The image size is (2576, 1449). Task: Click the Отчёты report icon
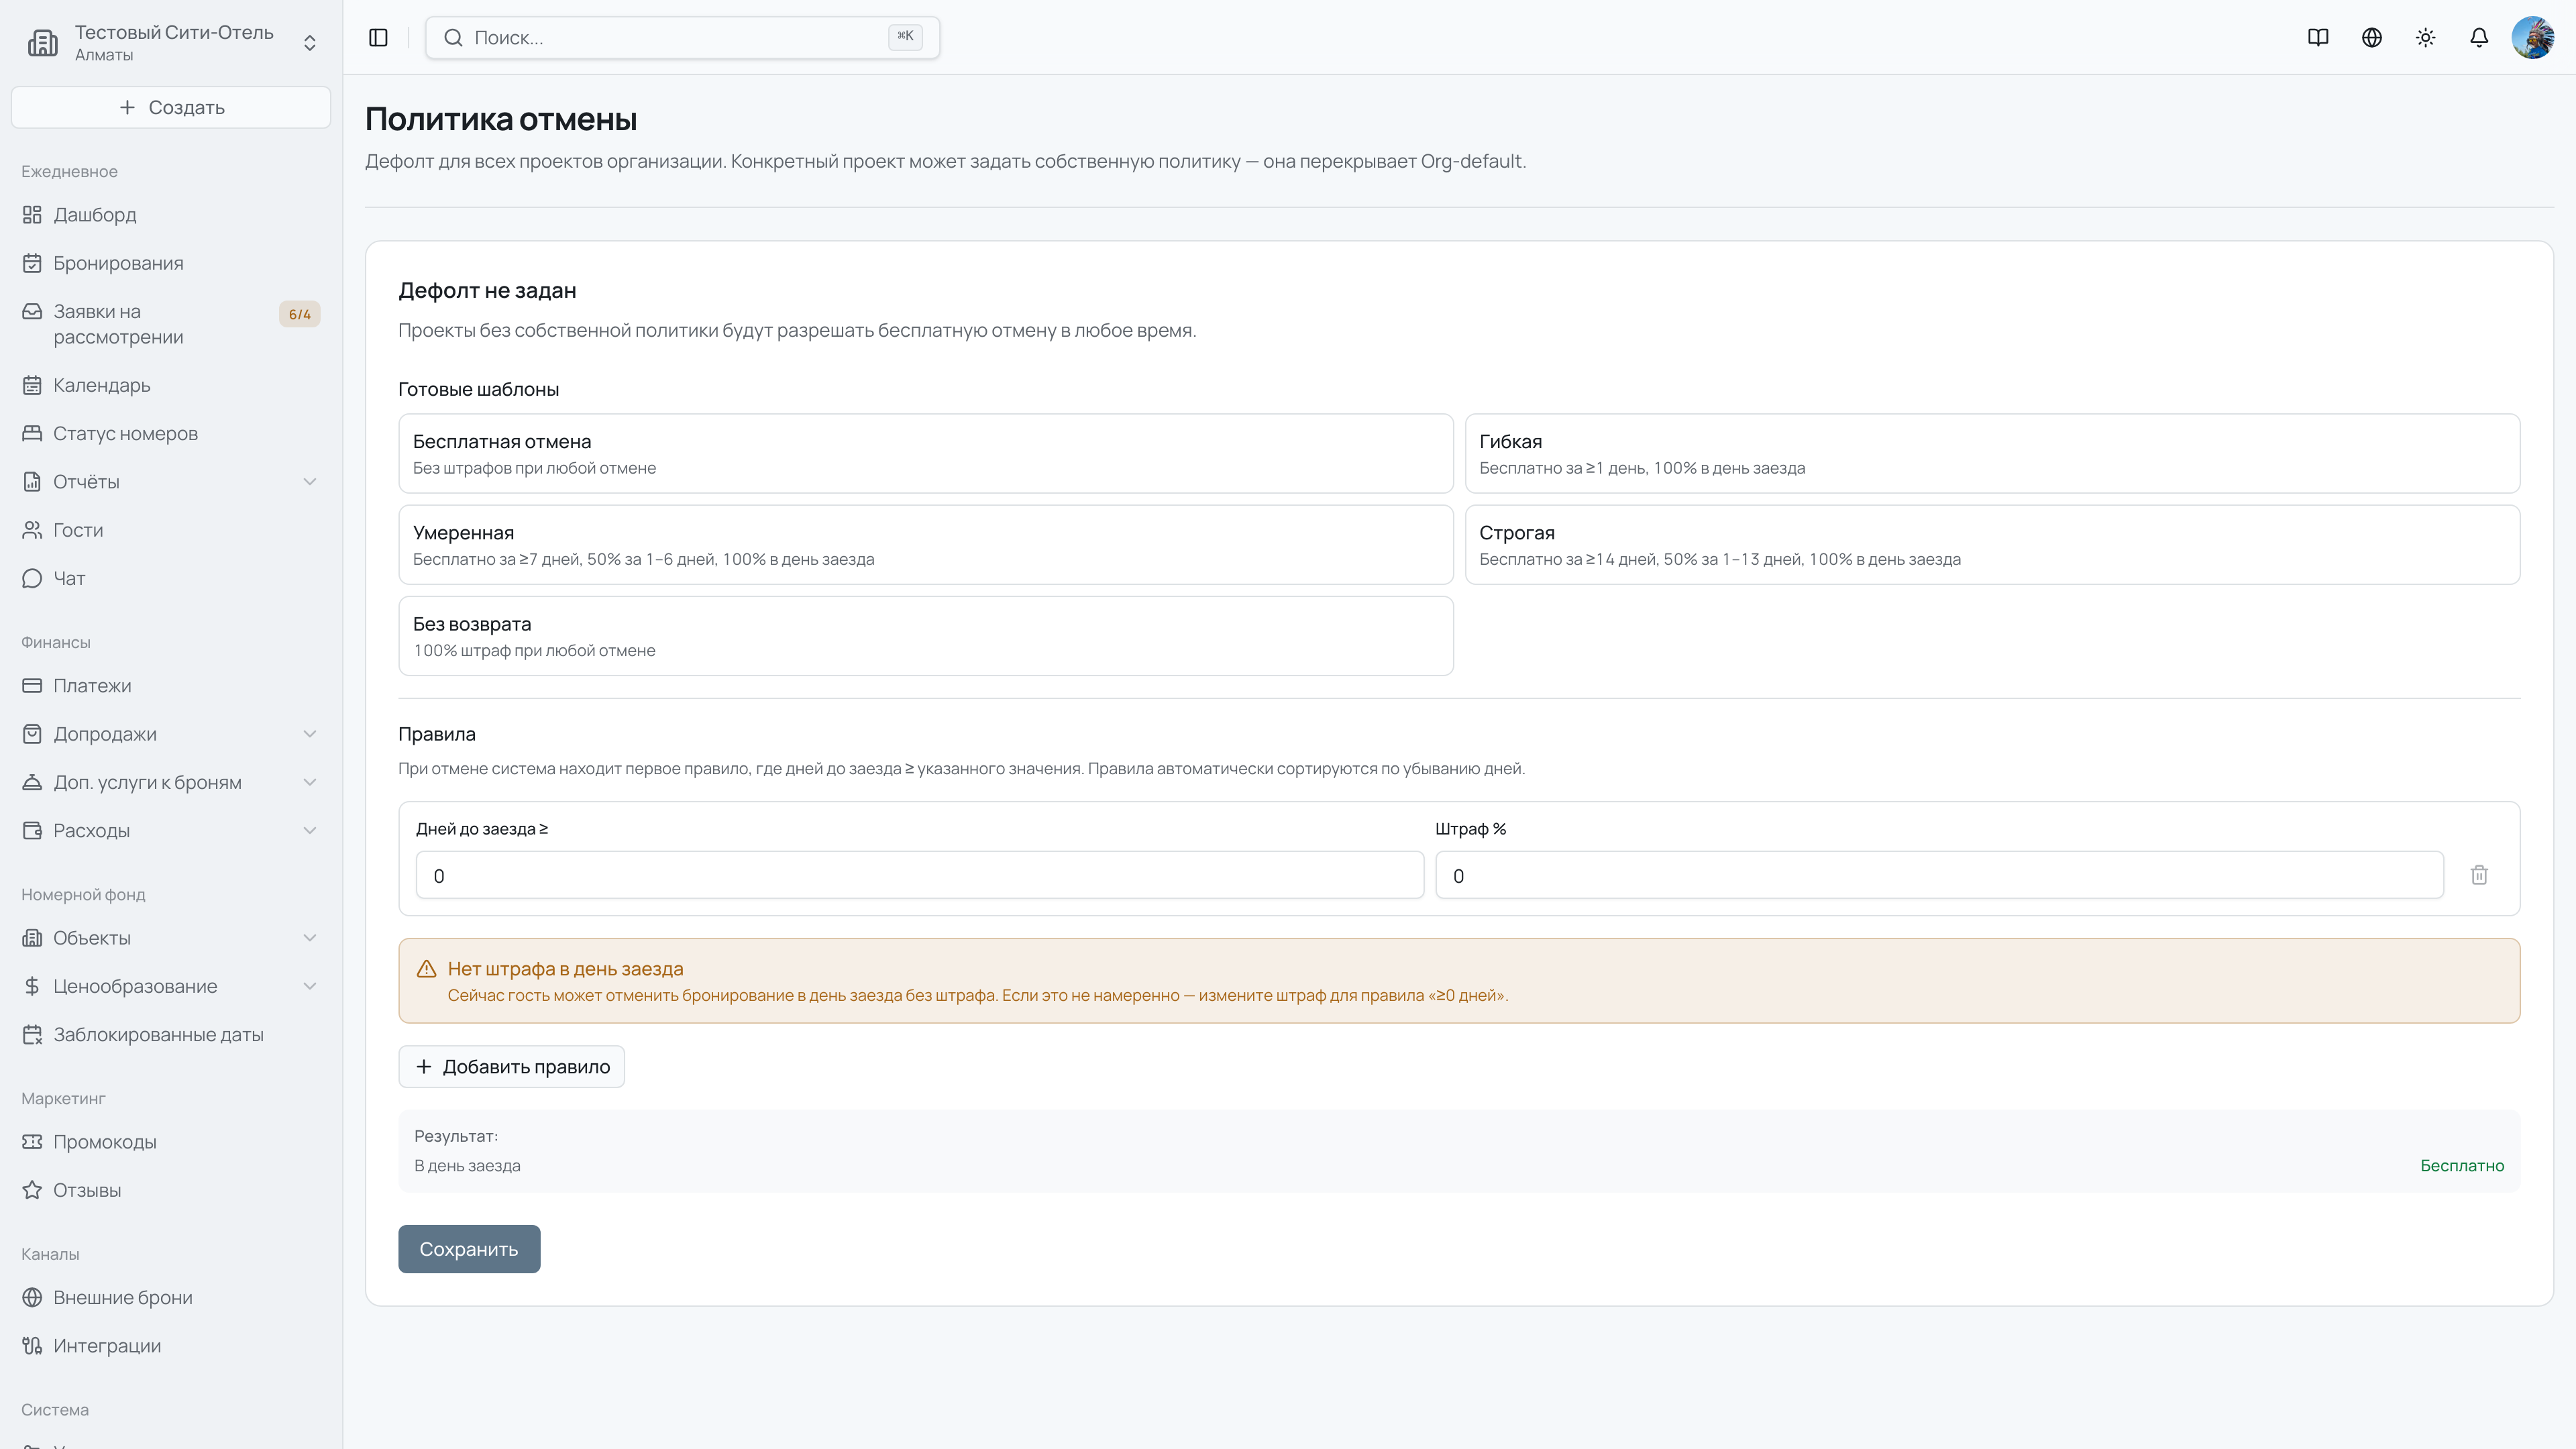tap(32, 482)
